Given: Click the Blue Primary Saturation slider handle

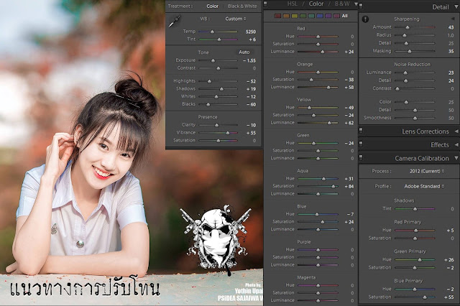Looking at the screenshot, I should tap(425, 297).
